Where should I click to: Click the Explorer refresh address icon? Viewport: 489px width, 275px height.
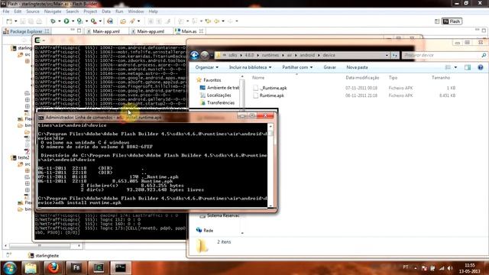[395, 55]
